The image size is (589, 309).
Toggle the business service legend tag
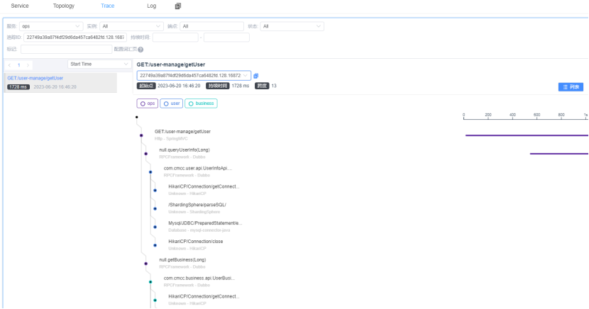pos(201,103)
